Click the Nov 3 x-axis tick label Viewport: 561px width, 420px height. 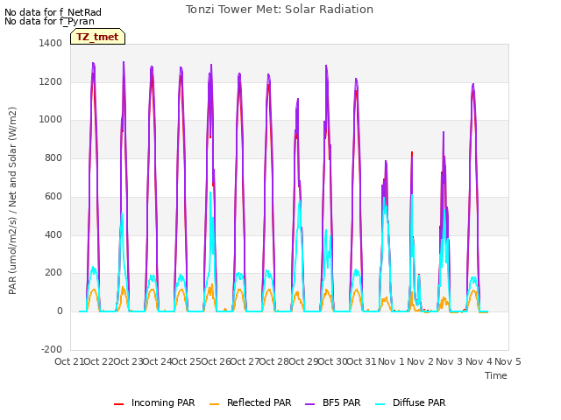pos(450,361)
